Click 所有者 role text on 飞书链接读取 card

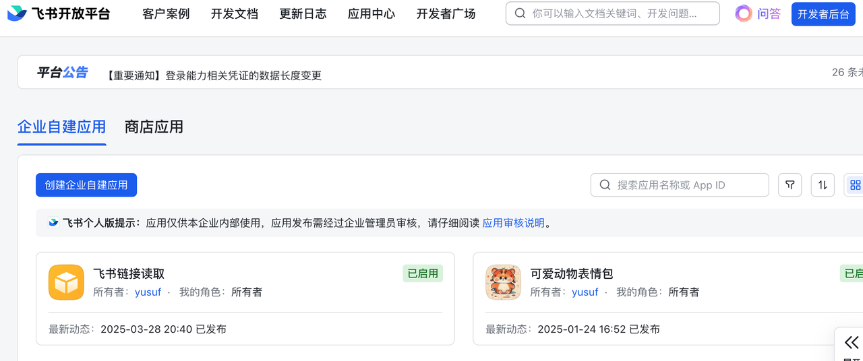click(247, 292)
